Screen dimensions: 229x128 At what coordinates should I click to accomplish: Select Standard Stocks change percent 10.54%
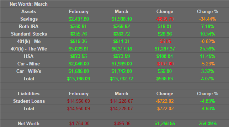point(208,34)
